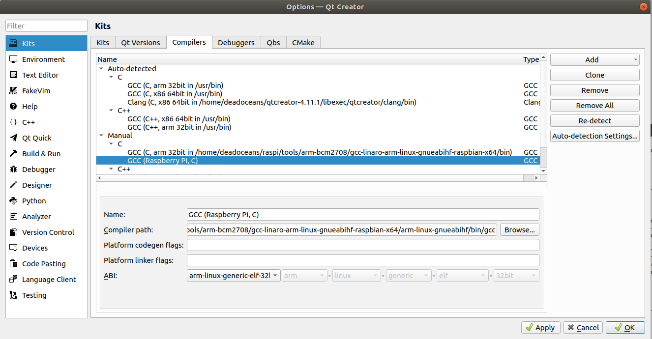Open the ABI arm-linux-generic-elf-32bit combo box
Viewport: 652px width, 339px height.
[x=234, y=276]
